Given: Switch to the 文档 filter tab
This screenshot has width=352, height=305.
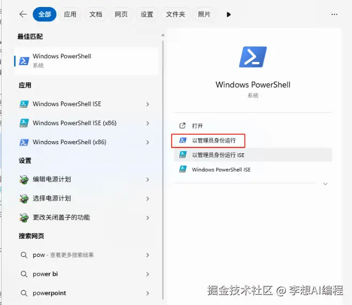Looking at the screenshot, I should tap(96, 14).
